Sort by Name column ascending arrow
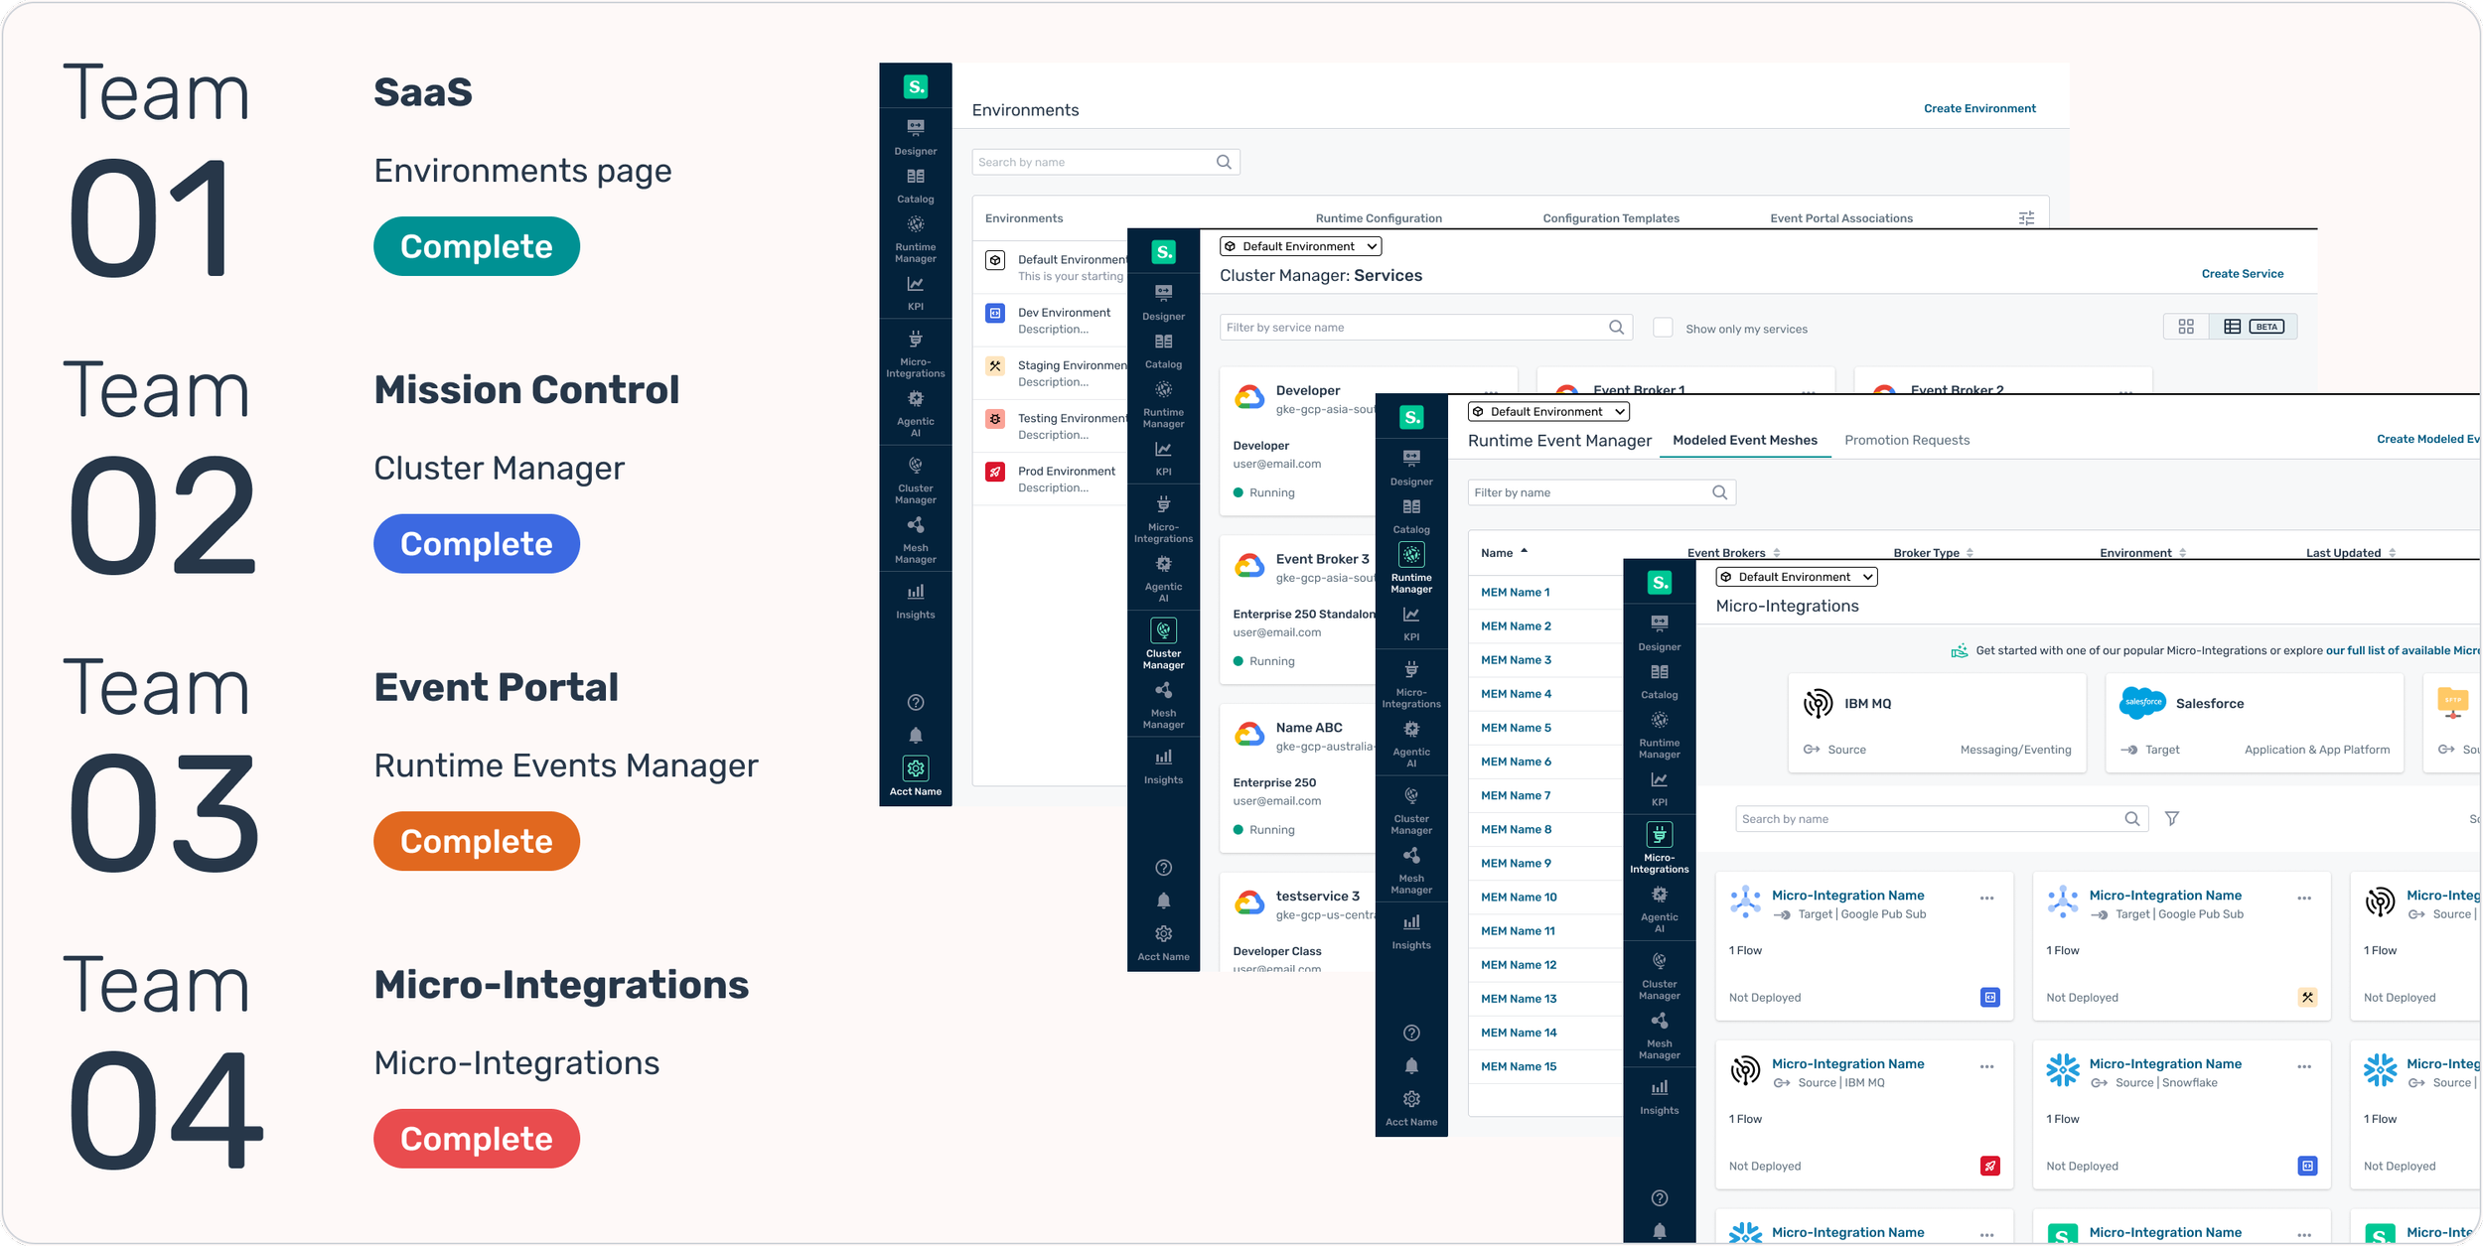 1524,552
